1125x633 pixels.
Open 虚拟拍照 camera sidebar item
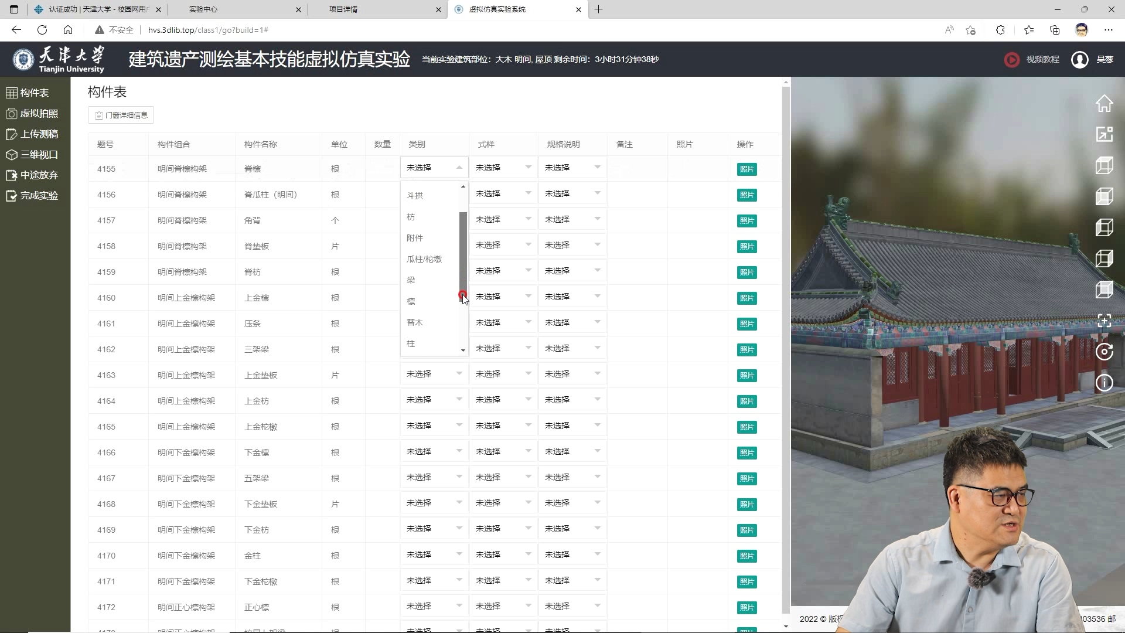click(x=33, y=114)
